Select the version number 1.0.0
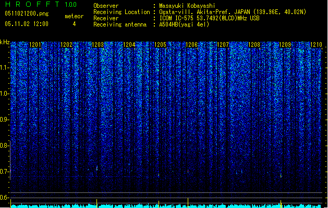Screen dimensions: 328x208 [x=71, y=5]
